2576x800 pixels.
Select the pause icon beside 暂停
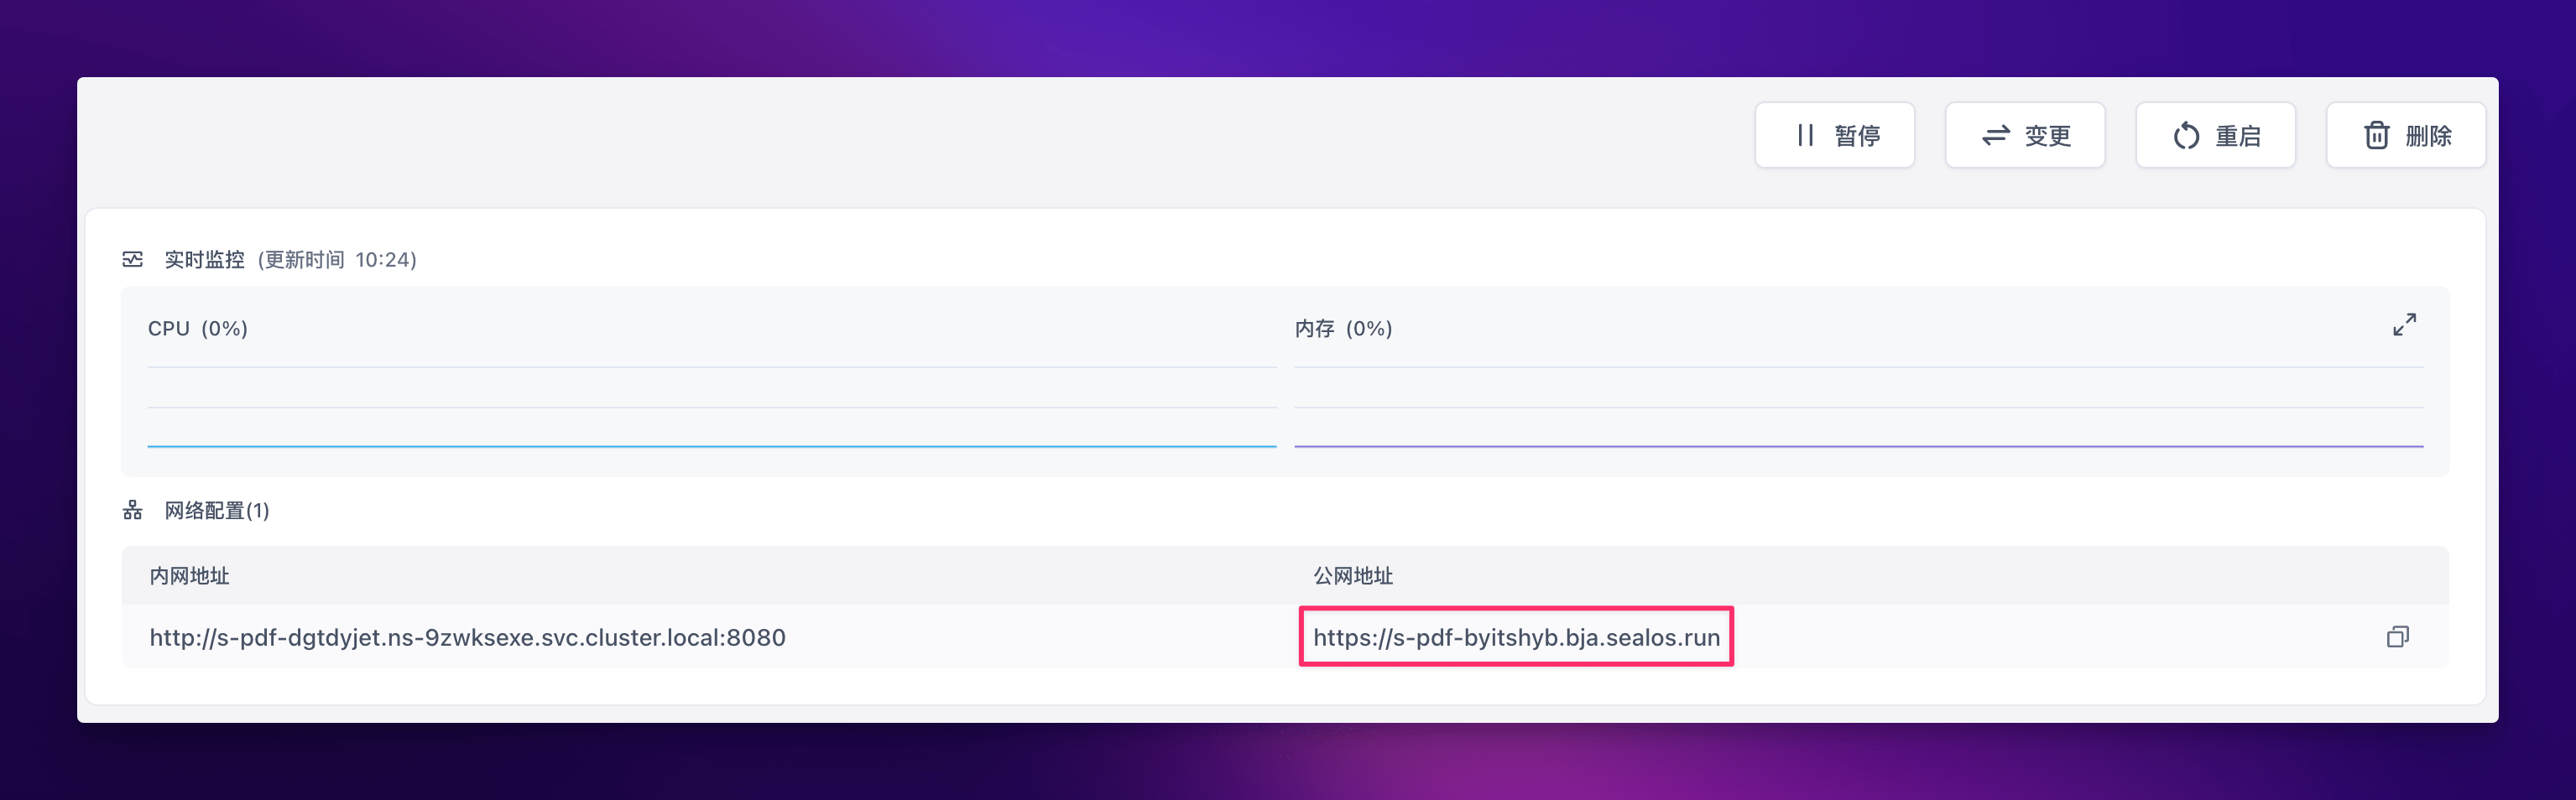pyautogui.click(x=1806, y=135)
